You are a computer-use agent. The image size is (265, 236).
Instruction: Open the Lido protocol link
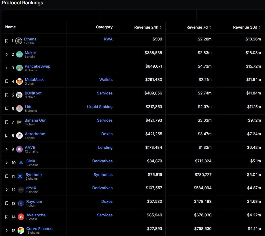click(29, 107)
